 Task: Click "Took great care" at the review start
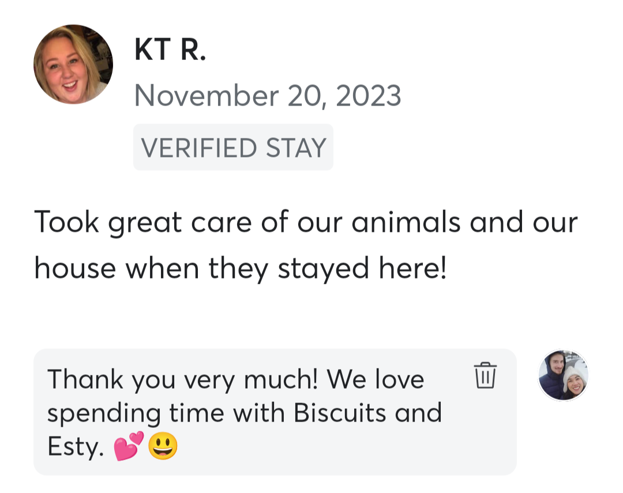click(x=126, y=222)
